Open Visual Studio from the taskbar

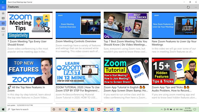point(112,109)
